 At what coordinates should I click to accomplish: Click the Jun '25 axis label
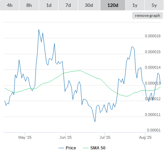pos(65,137)
